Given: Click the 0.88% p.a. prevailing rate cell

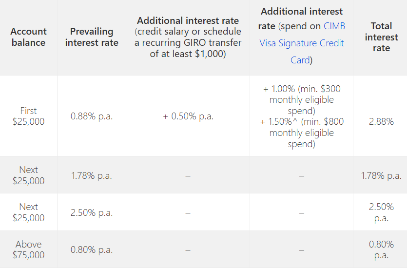Looking at the screenshot, I should pos(92,116).
